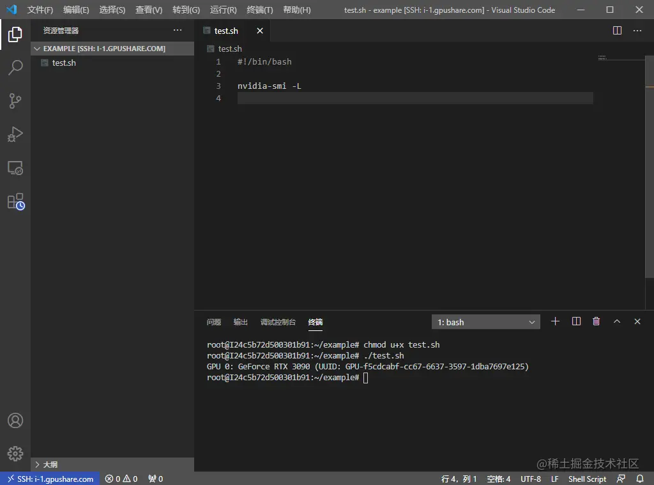Click the terminal prompt cursor line

pos(288,377)
